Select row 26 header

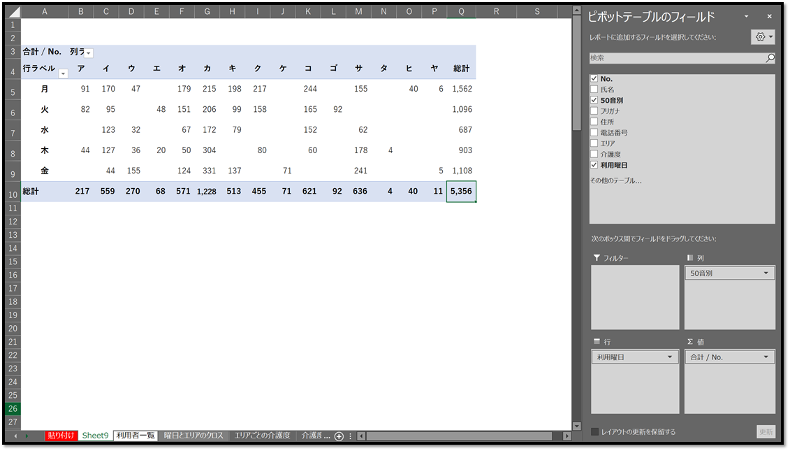pos(13,408)
